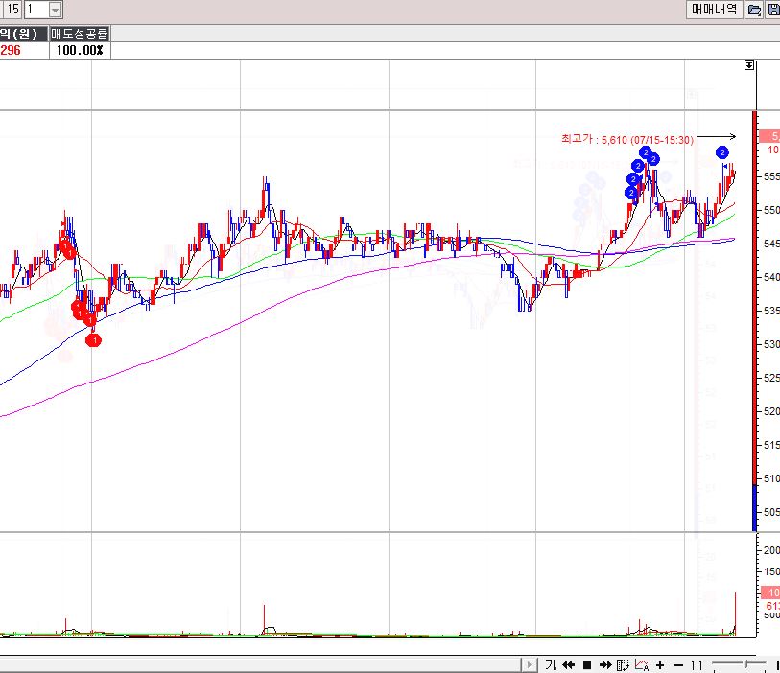The image size is (780, 673).
Task: Fast-forward chart with double right arrows
Action: coord(605,664)
